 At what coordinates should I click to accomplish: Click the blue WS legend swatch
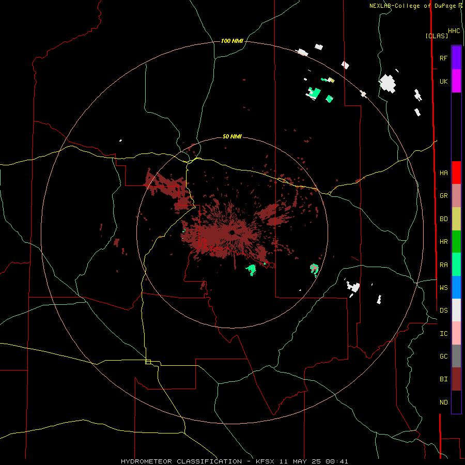click(456, 287)
